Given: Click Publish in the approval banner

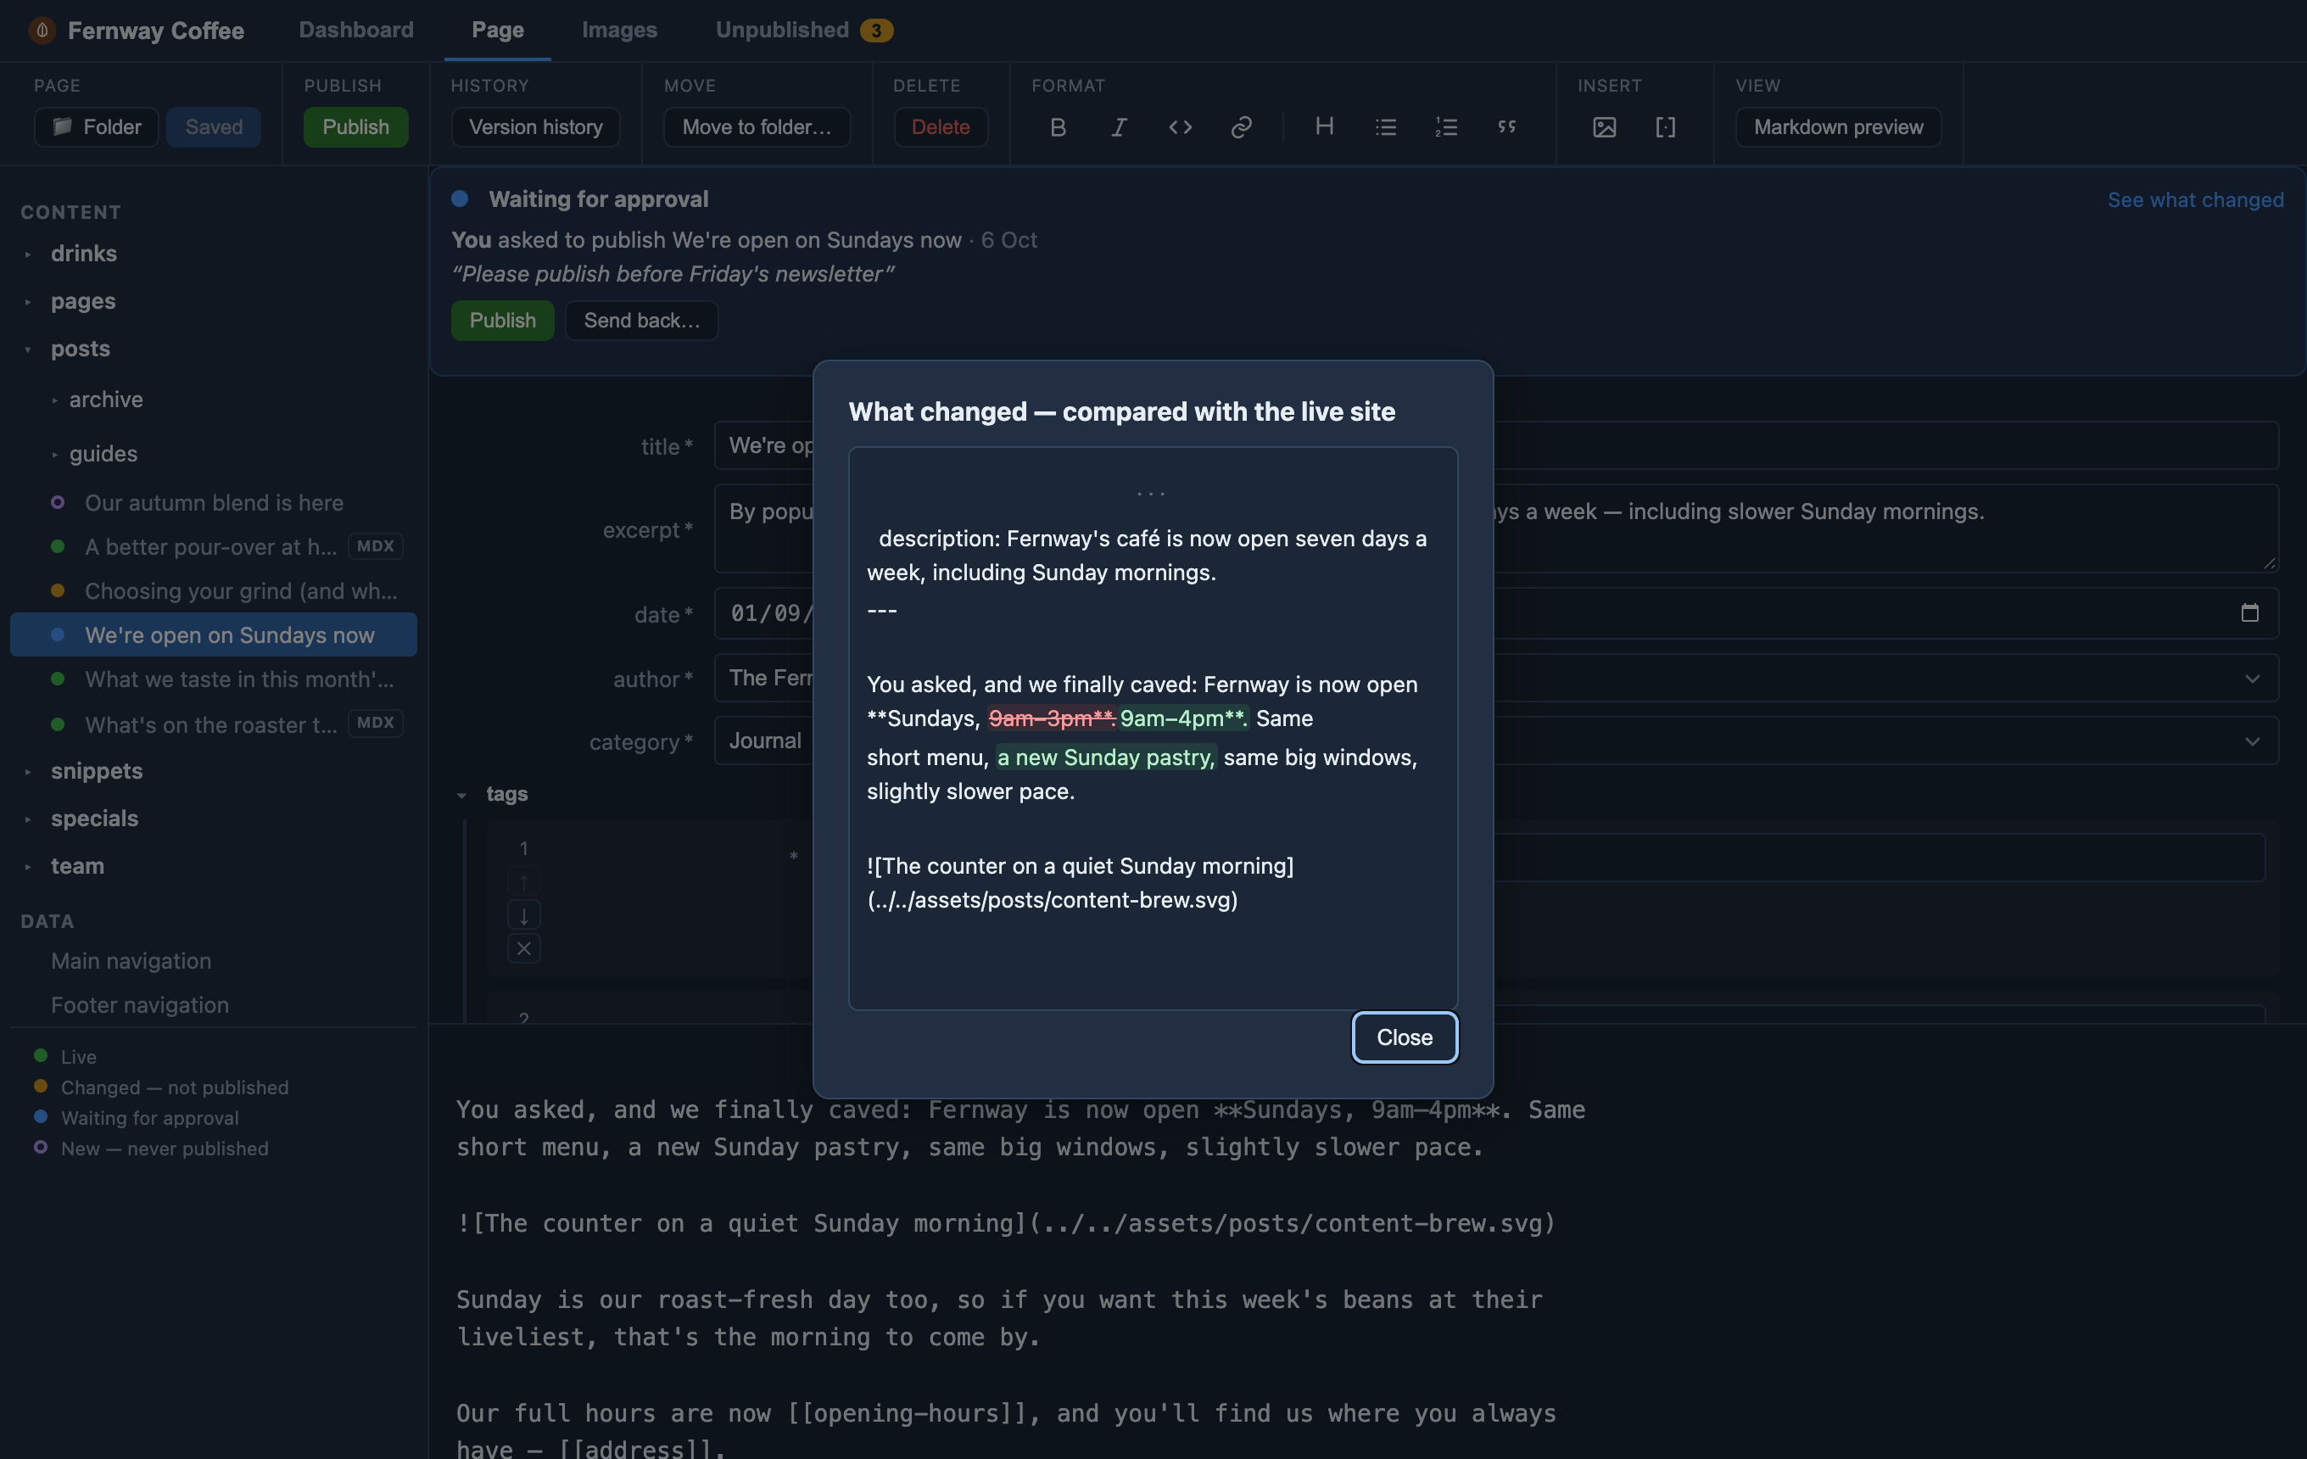Looking at the screenshot, I should pos(502,320).
